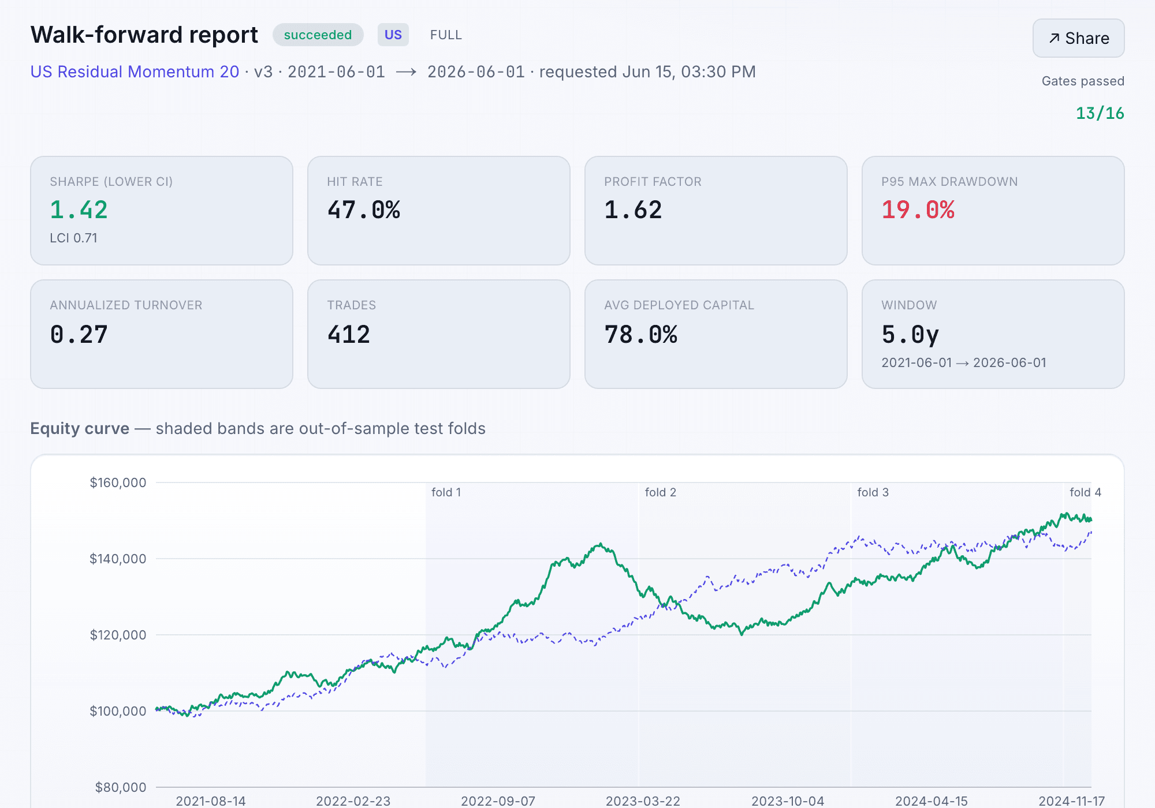Click the window date range 2021-06-01 → 2026-06-01
The width and height of the screenshot is (1155, 808).
coord(964,362)
